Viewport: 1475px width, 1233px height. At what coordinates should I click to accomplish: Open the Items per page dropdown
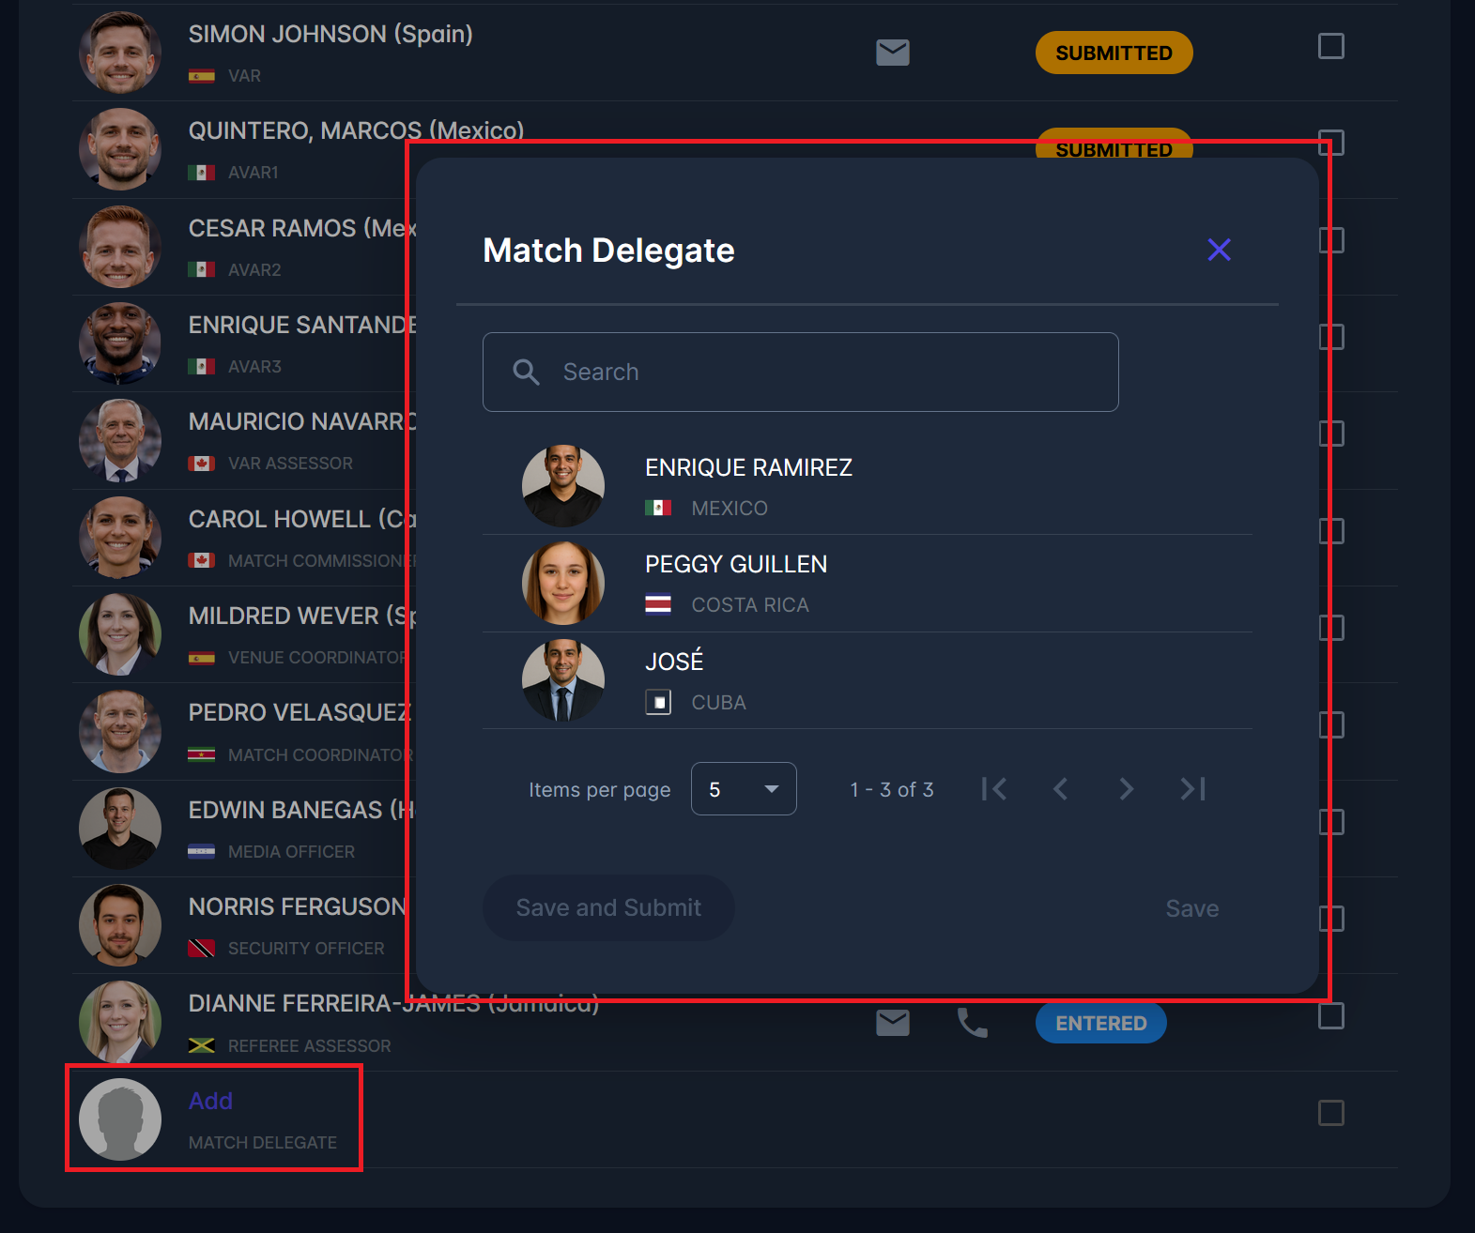click(743, 789)
